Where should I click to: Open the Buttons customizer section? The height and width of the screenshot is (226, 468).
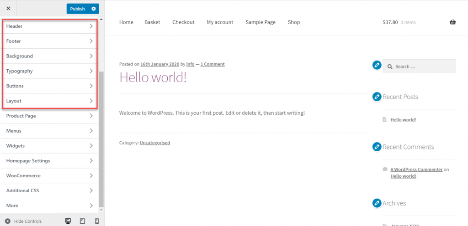tap(49, 86)
